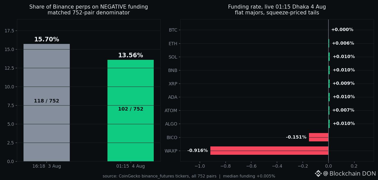The height and width of the screenshot is (180, 378).
Task: Click the red WAXP funding bar
Action: pyautogui.click(x=269, y=151)
